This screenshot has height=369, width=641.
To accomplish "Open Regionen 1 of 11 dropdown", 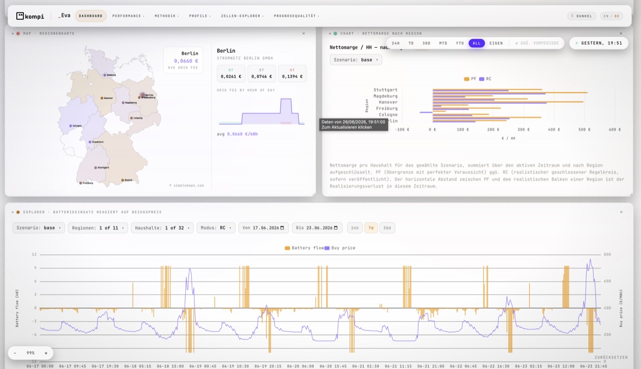I will point(98,228).
